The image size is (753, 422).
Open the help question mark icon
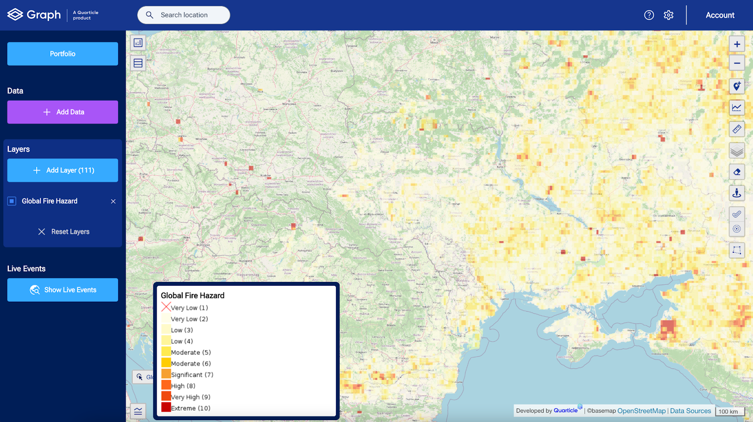click(649, 15)
